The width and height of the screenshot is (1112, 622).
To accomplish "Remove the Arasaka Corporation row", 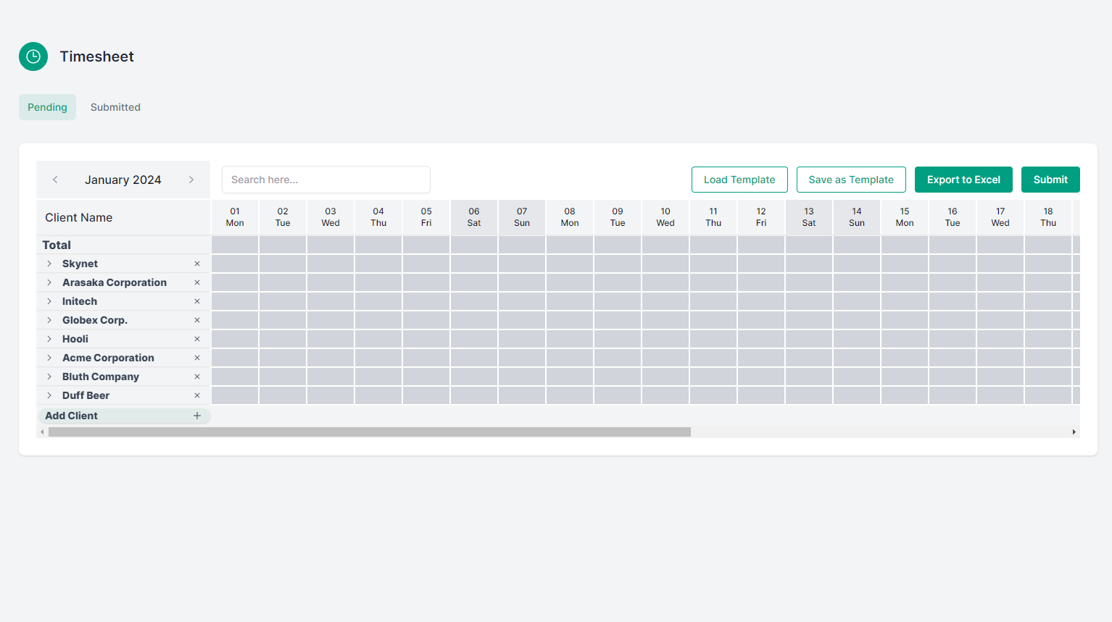I will pos(197,282).
